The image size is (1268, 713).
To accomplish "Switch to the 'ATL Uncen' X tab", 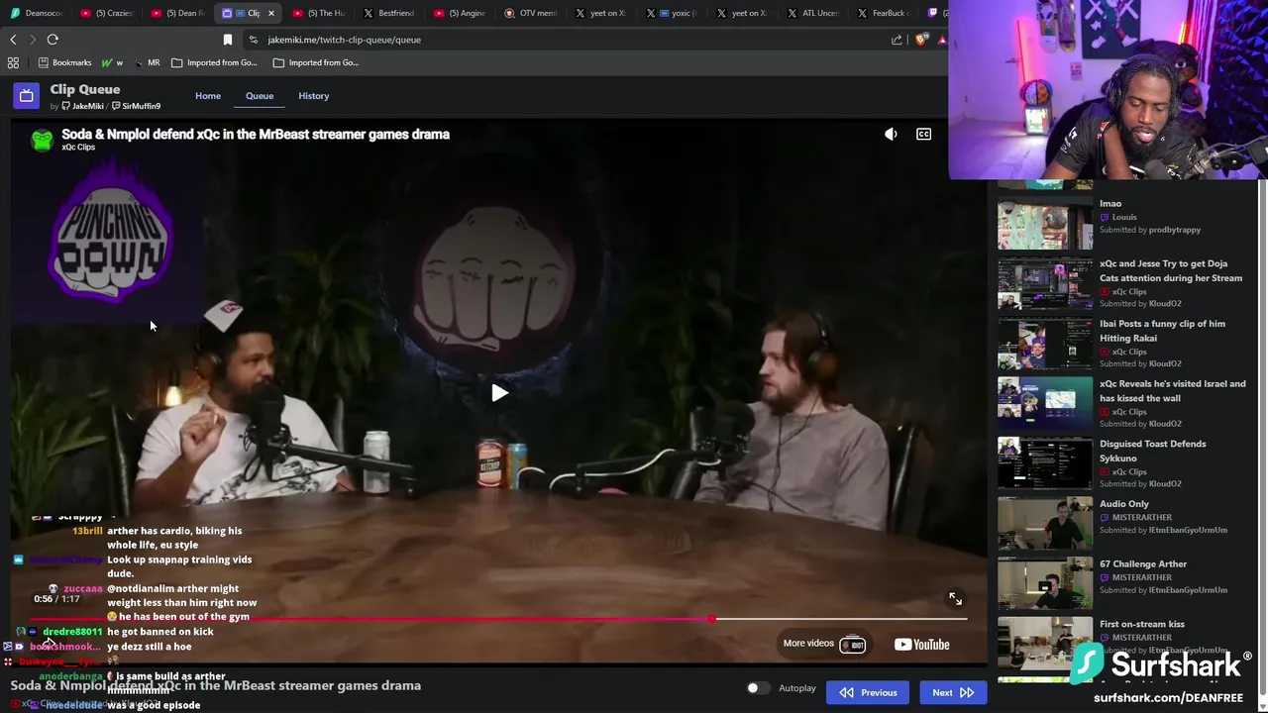I will (813, 13).
